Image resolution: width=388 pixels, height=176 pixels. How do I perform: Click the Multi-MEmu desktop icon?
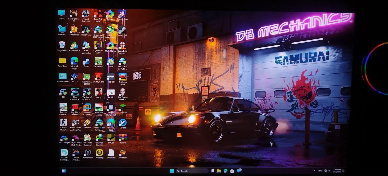click(110, 47)
